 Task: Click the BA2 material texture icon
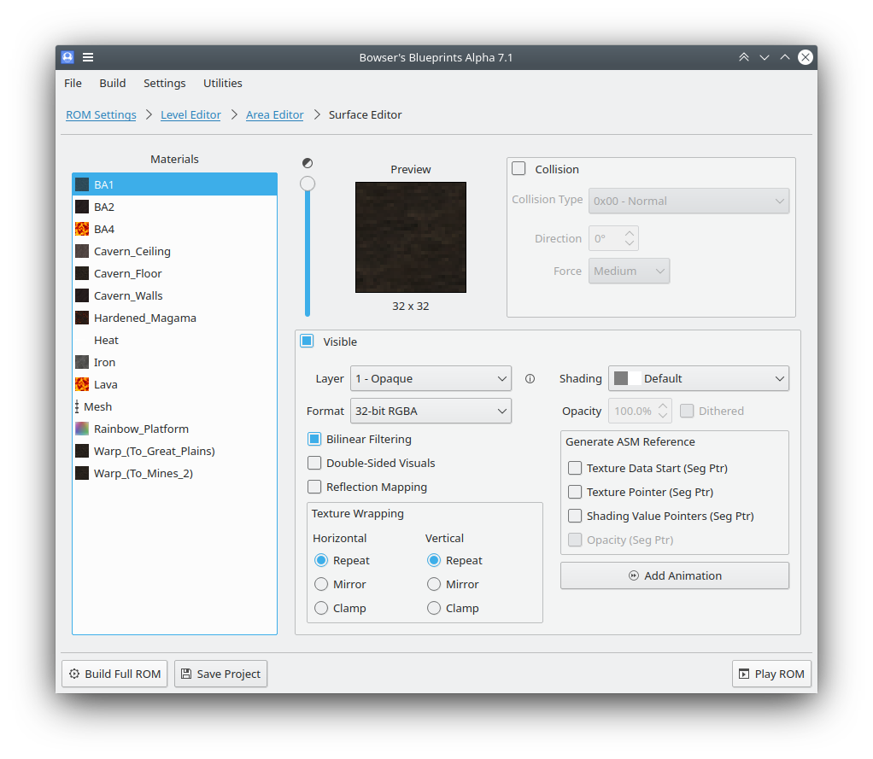point(82,207)
